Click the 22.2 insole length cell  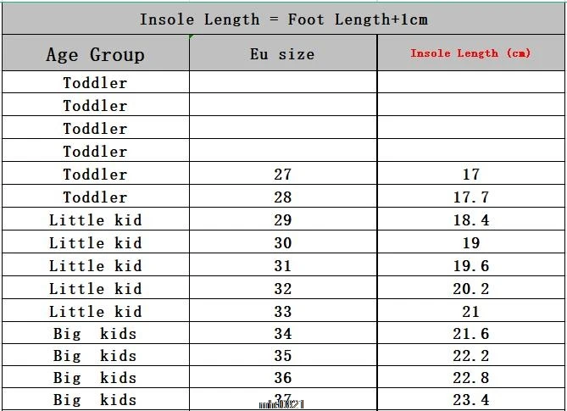click(470, 356)
